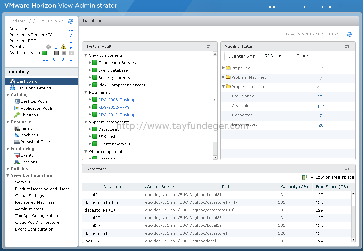This screenshot has height=251, width=363.
Task: Click the Events monitoring icon
Action: click(17, 155)
